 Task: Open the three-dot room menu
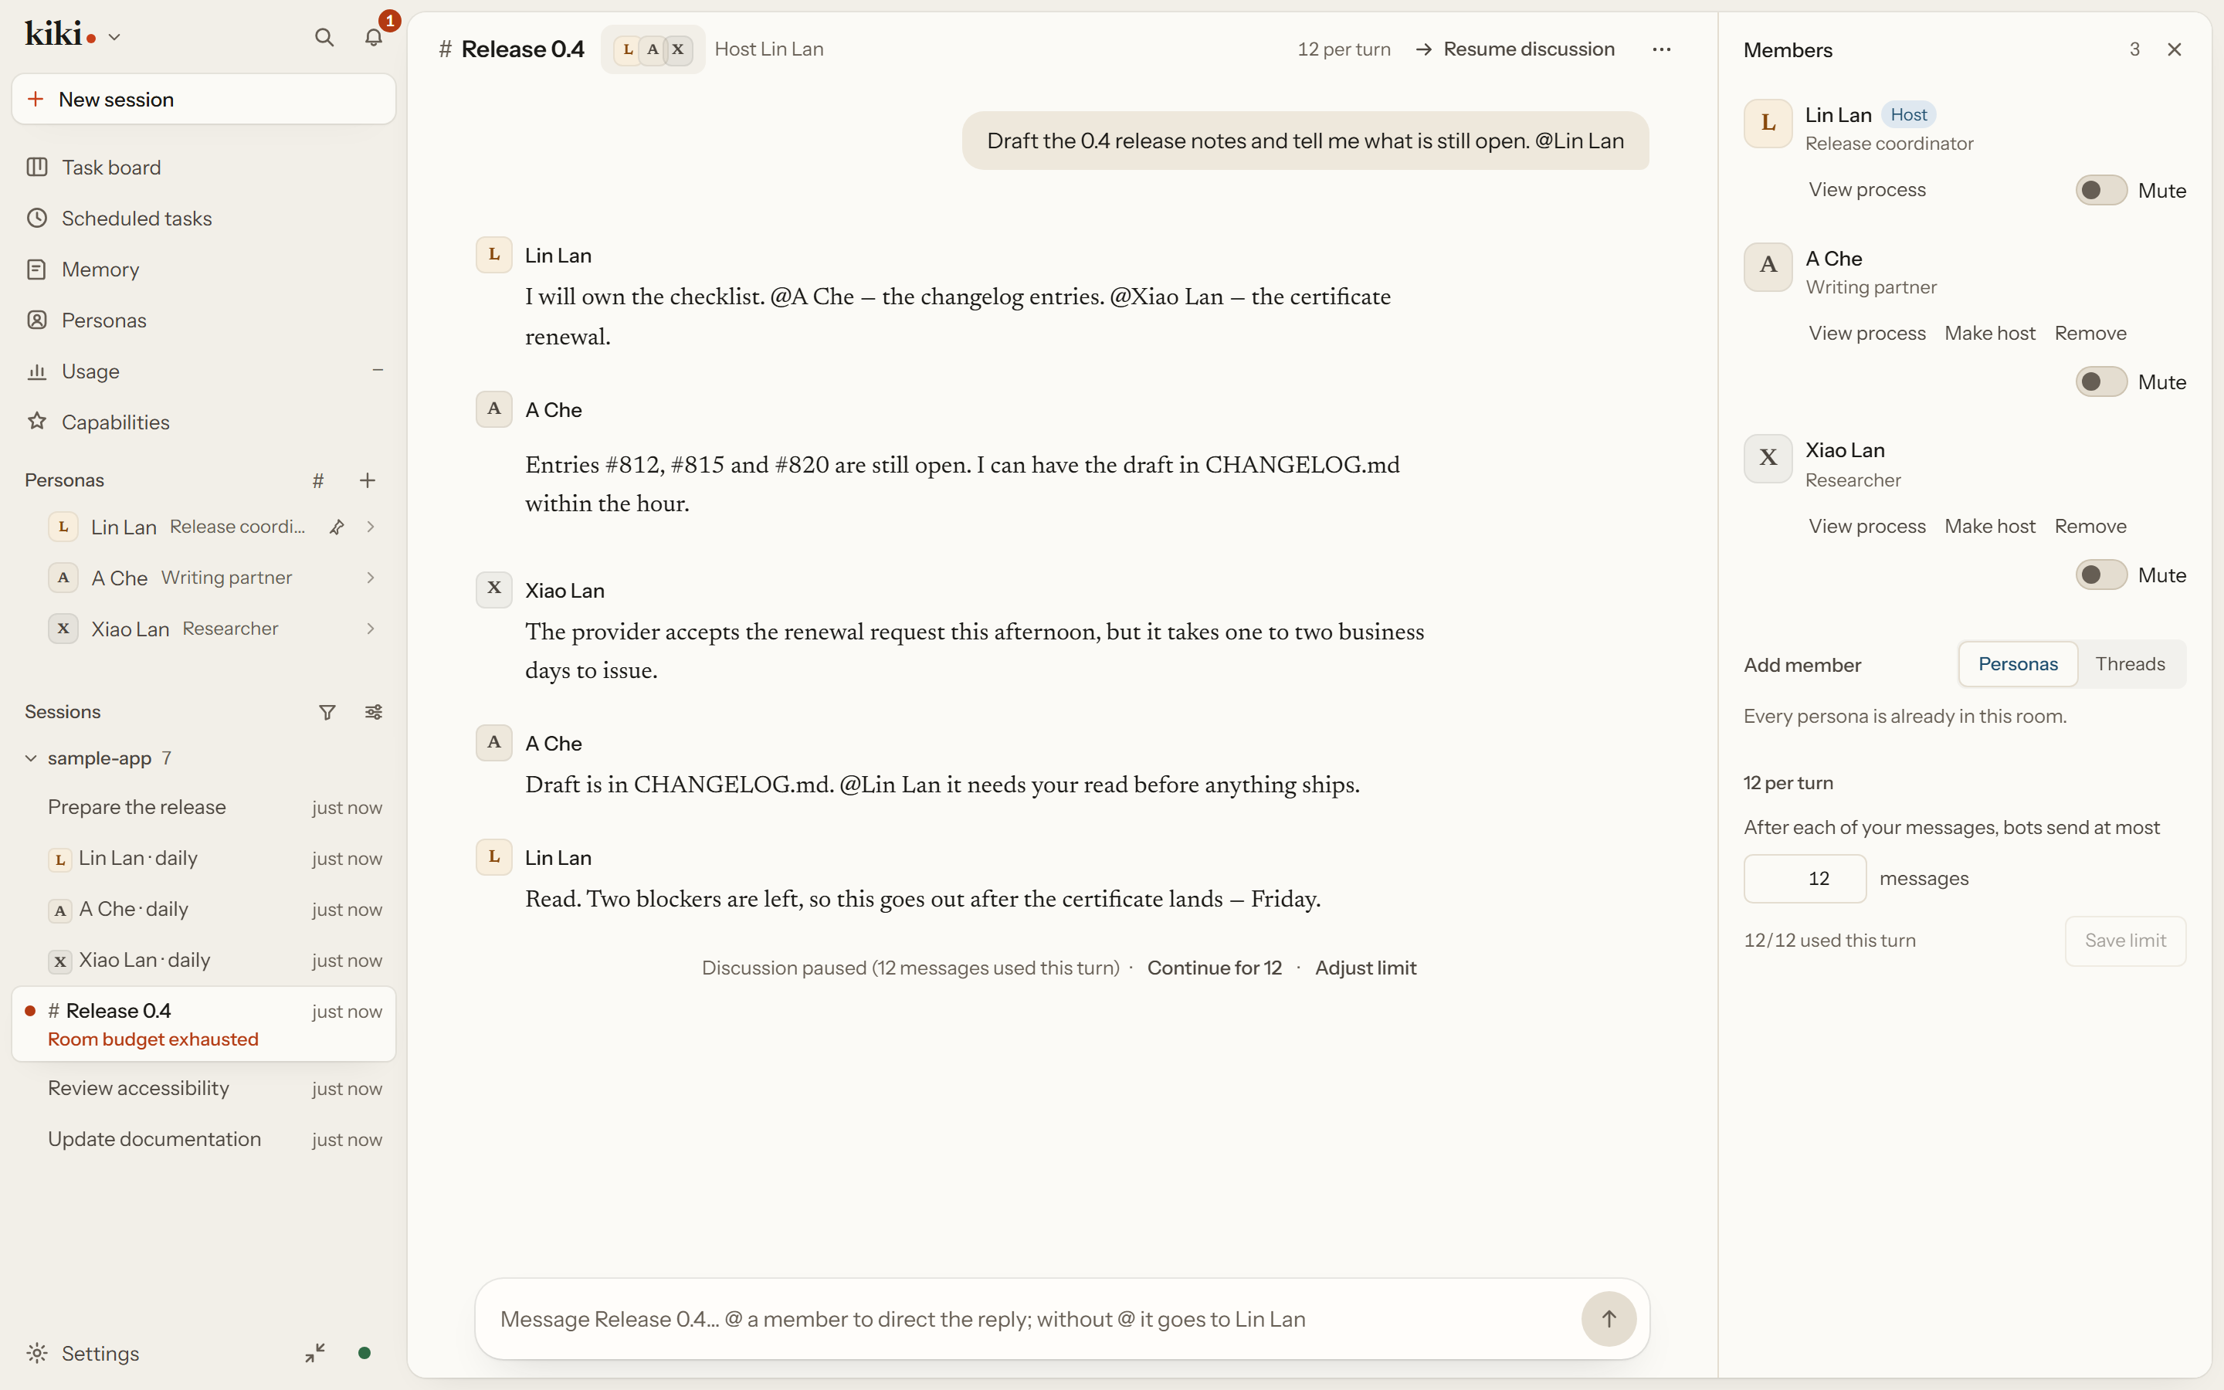coord(1662,49)
